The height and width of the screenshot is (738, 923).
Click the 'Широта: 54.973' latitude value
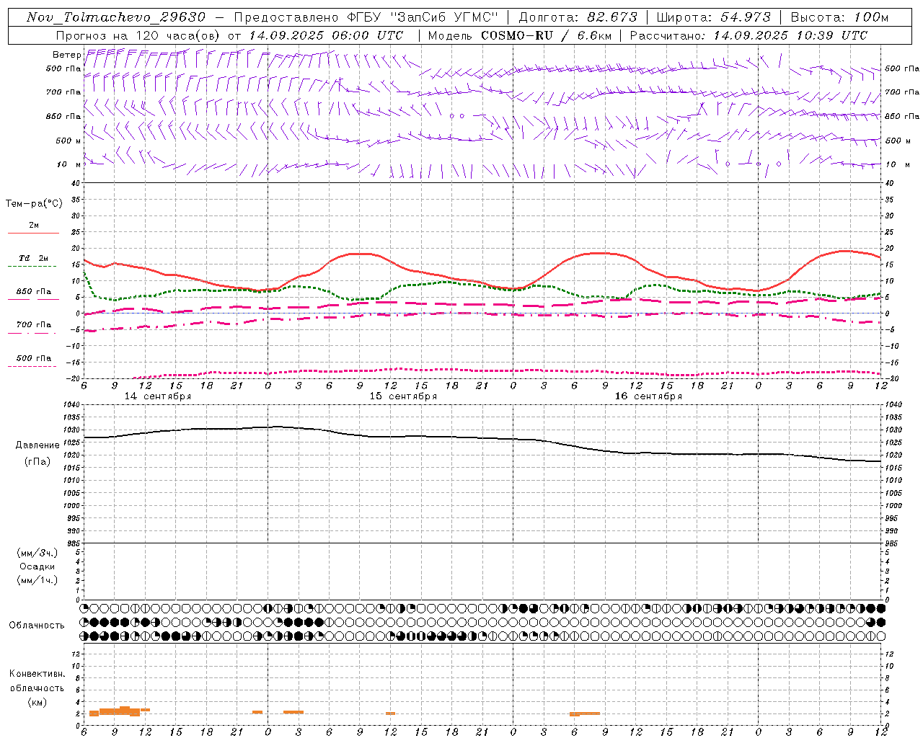[714, 17]
